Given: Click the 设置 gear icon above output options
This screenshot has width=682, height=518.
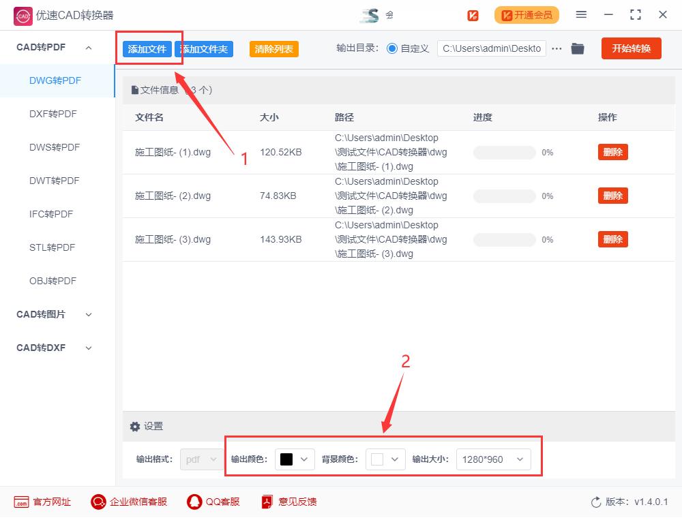Looking at the screenshot, I should [134, 426].
